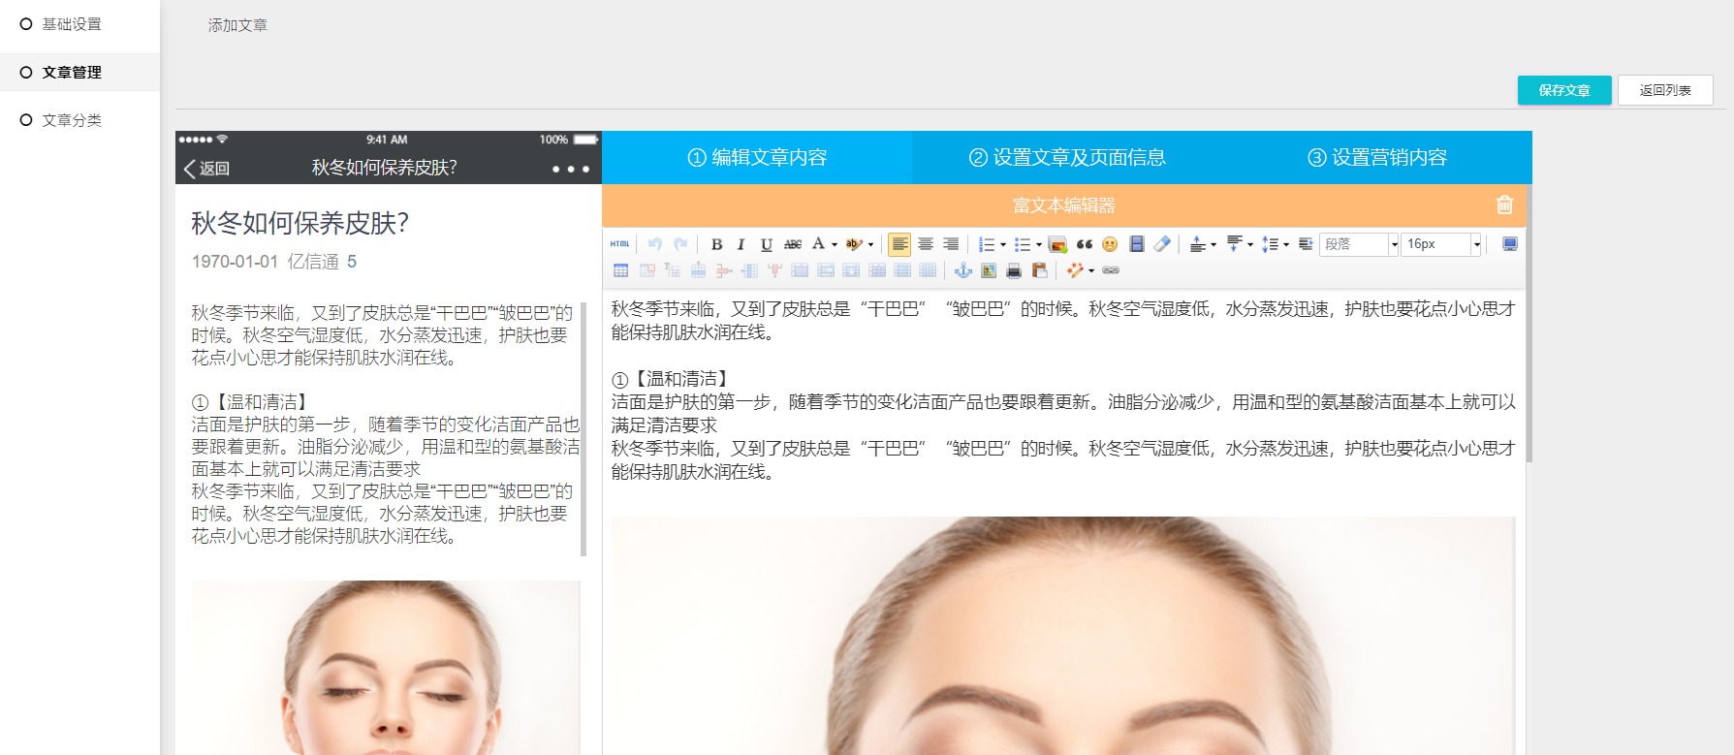The image size is (1734, 755).
Task: Open the ③ 设置营销内容 tab
Action: click(1377, 157)
